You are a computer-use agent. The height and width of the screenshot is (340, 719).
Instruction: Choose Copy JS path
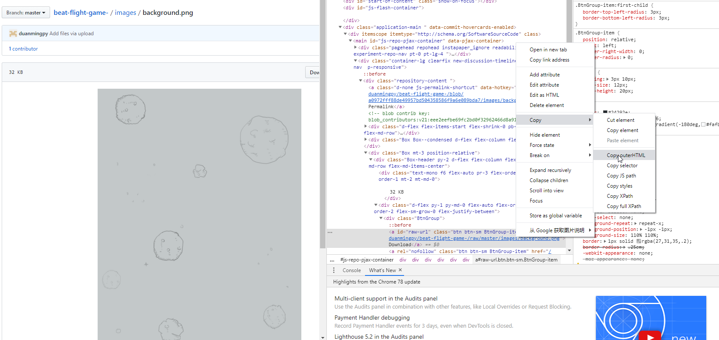click(624, 176)
